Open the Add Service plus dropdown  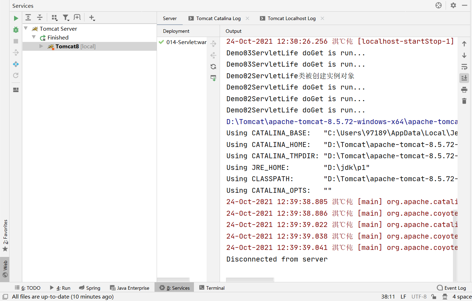click(92, 18)
